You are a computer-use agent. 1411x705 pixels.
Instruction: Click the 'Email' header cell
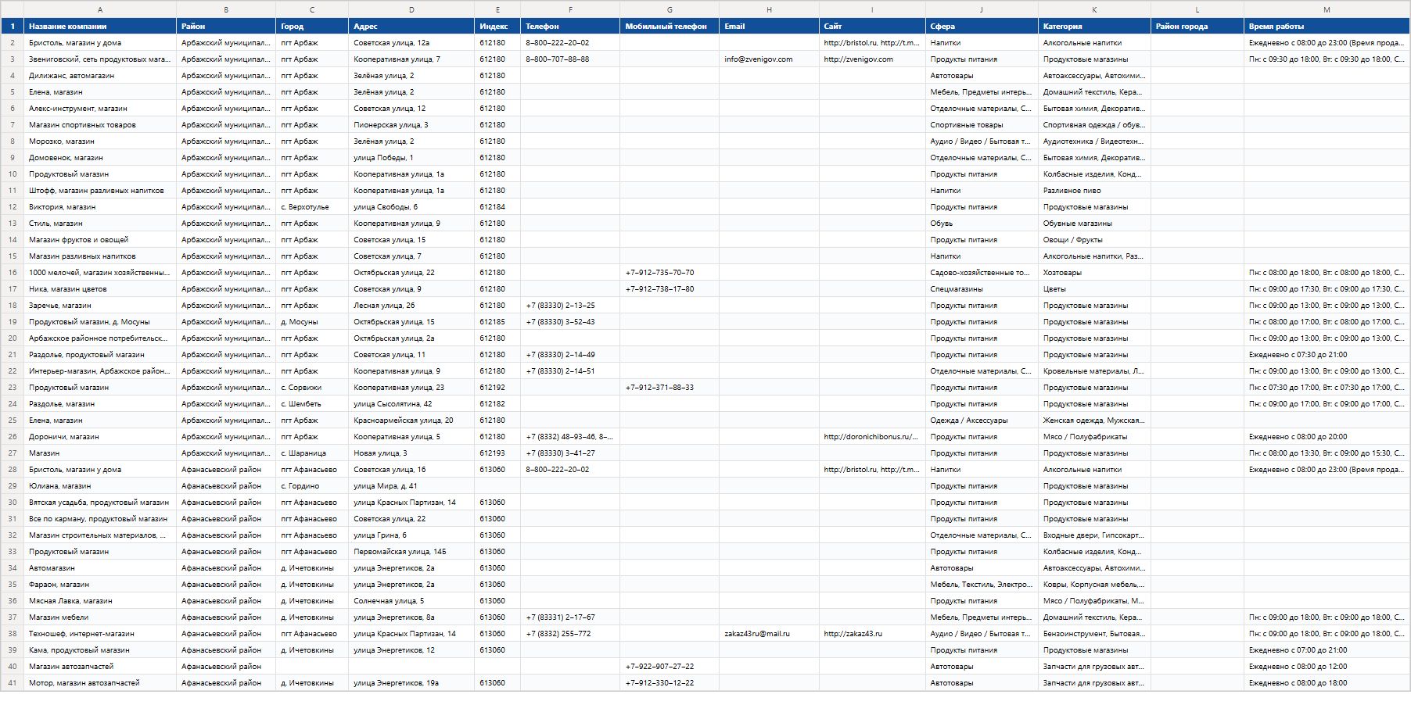point(769,27)
